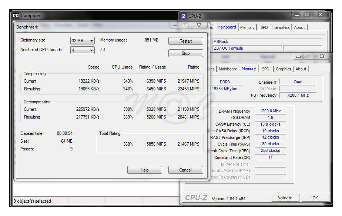The height and width of the screenshot is (216, 342).
Task: Click the 7-Zip icon in Computer title bar
Action: pos(16,16)
